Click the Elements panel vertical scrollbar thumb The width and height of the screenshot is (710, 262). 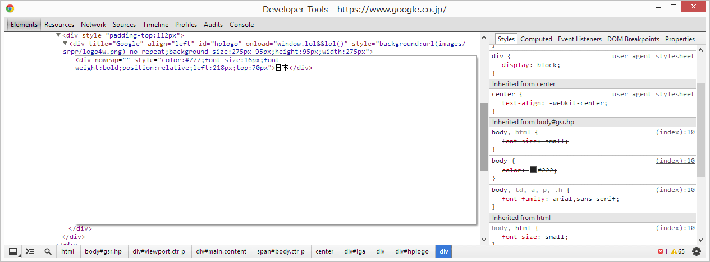[x=484, y=137]
